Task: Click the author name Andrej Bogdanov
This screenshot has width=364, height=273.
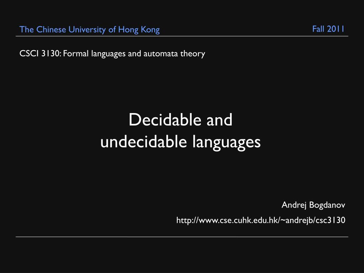Action: (x=313, y=205)
